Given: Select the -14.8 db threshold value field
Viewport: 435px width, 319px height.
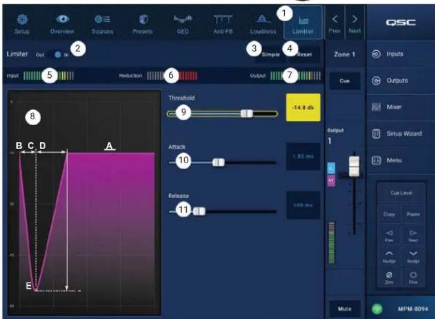Looking at the screenshot, I should point(303,107).
